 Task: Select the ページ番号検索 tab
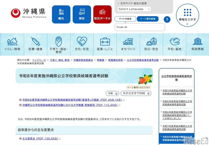[148, 19]
